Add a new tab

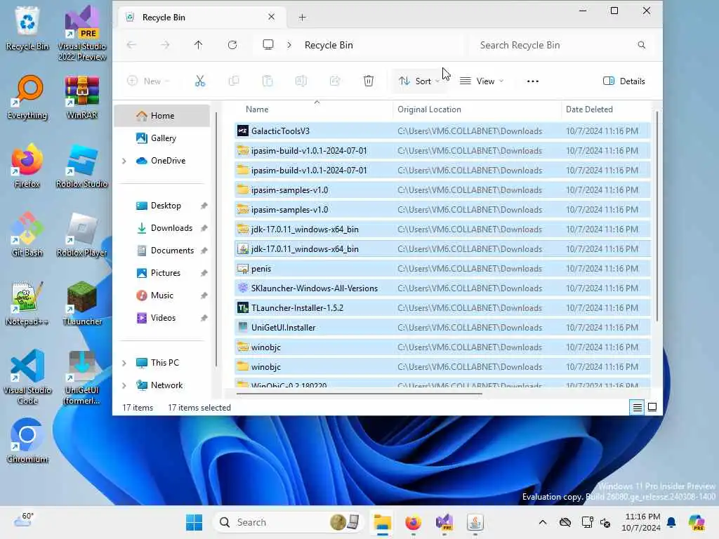click(302, 18)
